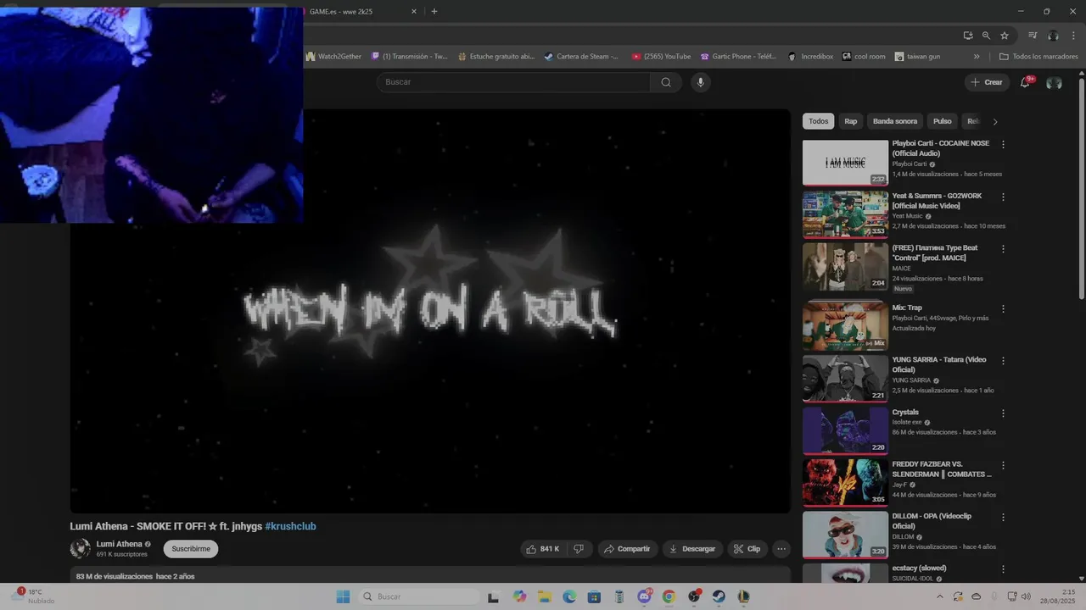The image size is (1086, 610).
Task: Select the Pulso filter chip
Action: pos(943,121)
